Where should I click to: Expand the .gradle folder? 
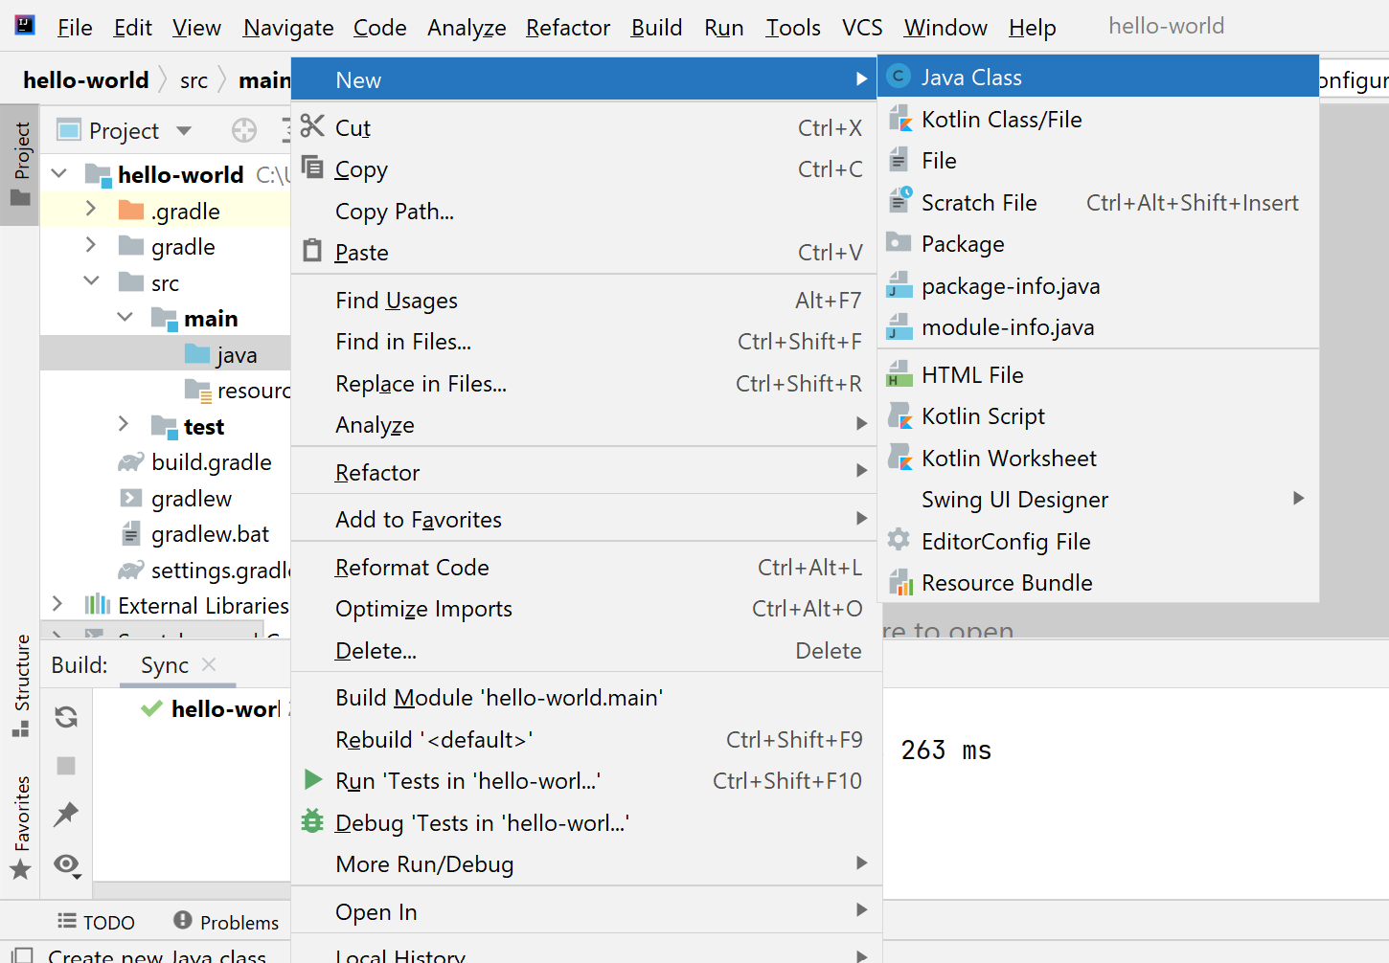tap(91, 209)
